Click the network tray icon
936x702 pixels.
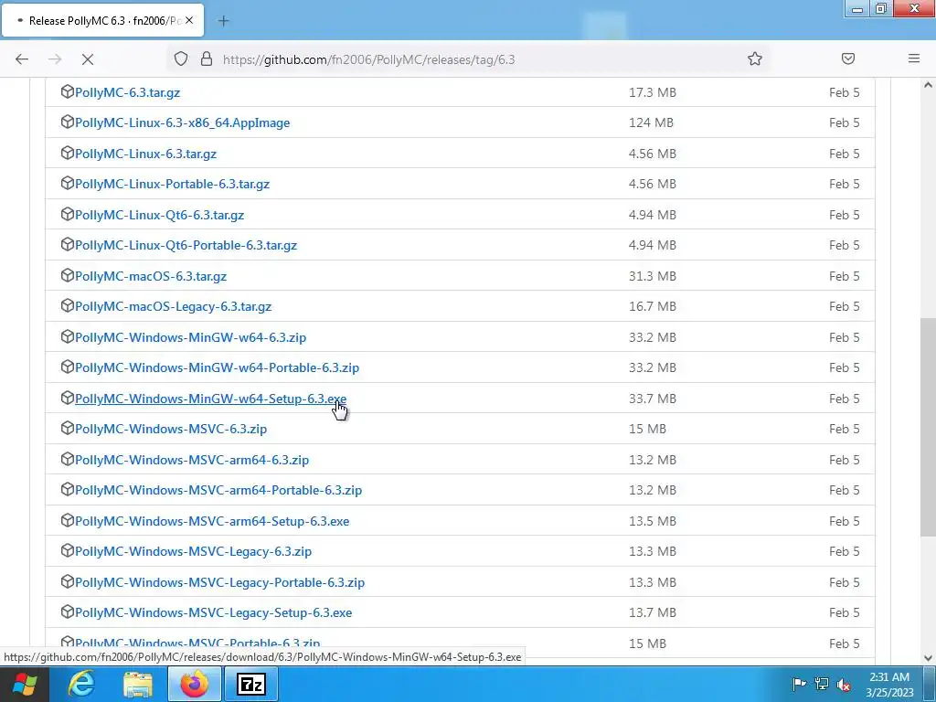pyautogui.click(x=822, y=684)
